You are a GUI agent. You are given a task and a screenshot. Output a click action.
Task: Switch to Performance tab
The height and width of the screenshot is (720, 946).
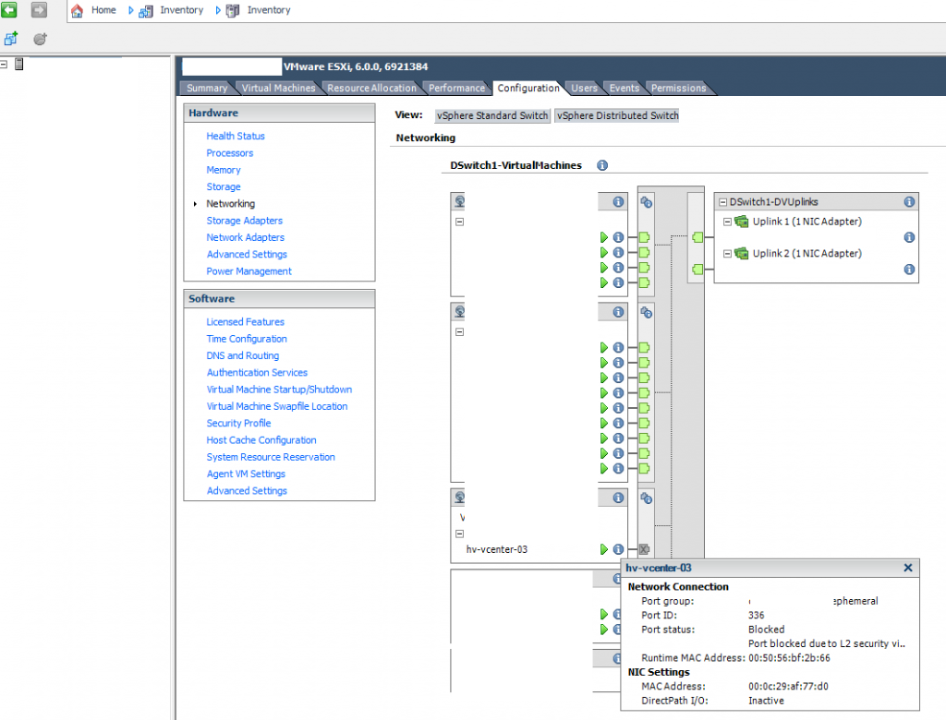click(x=456, y=88)
